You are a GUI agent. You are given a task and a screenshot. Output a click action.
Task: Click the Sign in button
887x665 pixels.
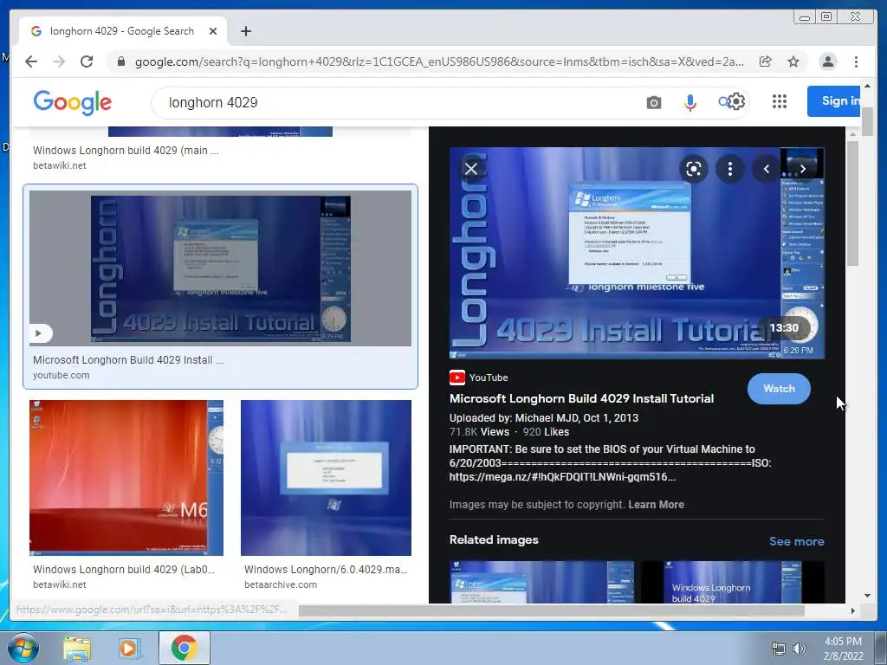pos(834,101)
